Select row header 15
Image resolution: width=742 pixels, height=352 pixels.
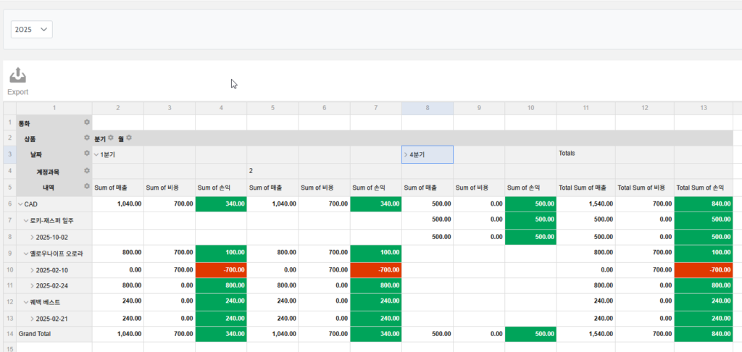point(10,348)
